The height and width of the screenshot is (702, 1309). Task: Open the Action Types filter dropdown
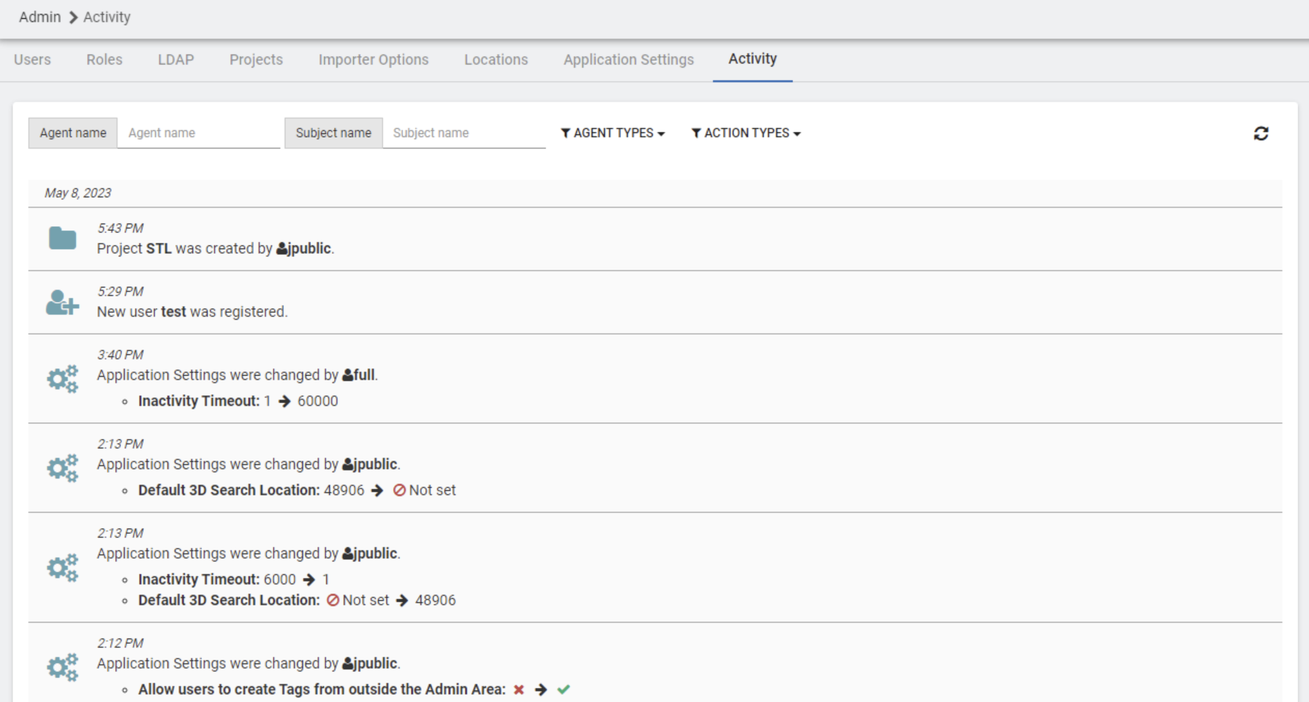(746, 133)
